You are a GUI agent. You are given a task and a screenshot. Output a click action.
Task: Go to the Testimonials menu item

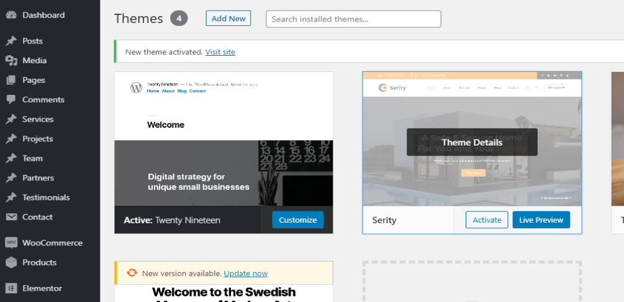pos(46,198)
